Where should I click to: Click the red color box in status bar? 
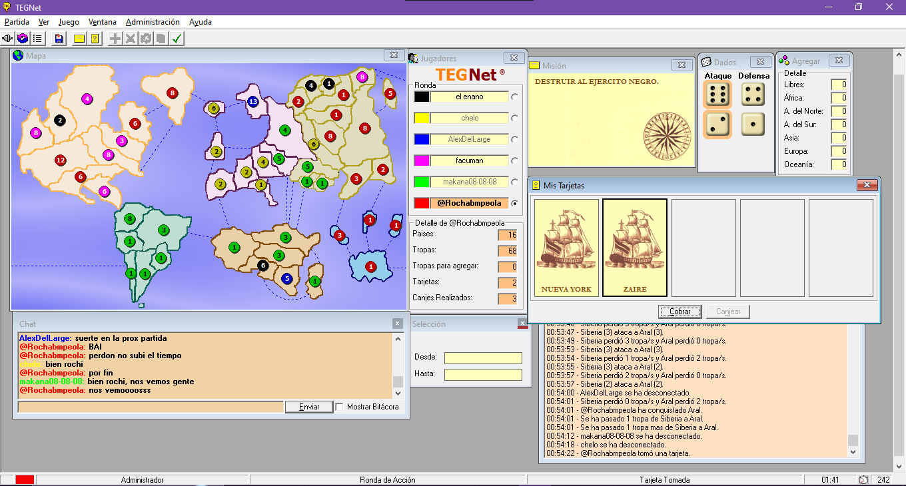click(25, 479)
